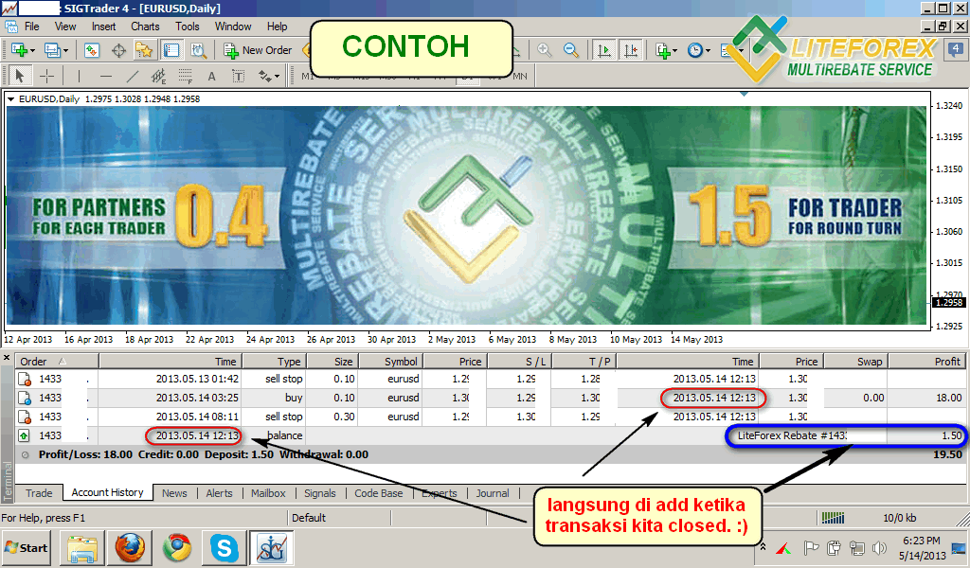Click the chart shift triangle marker

[744, 94]
